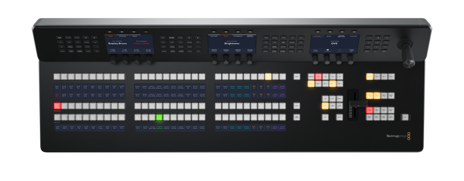Click the FTB fade-to-black button
Screen dimensions: 464x181
click(x=405, y=117)
